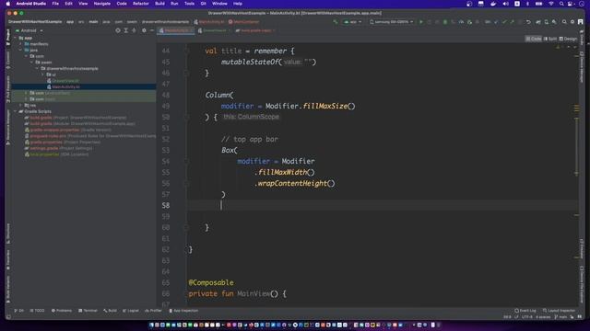Open the Tools menu
590x331 pixels.
coord(189,4)
